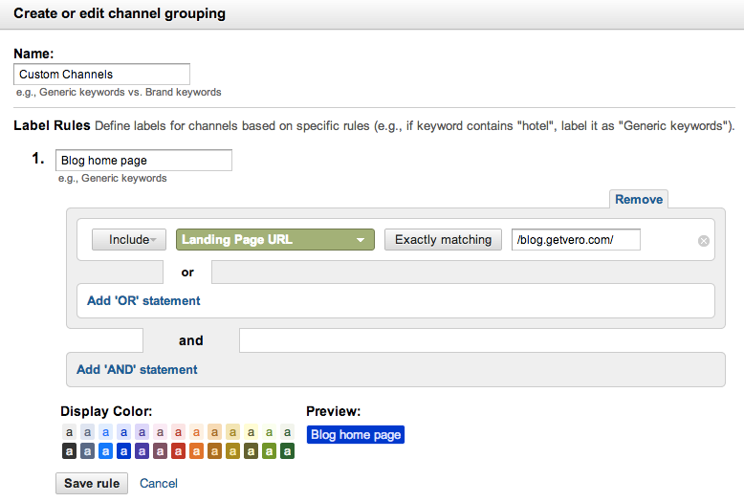
Task: Click the channel grouping Name field
Action: [x=102, y=74]
